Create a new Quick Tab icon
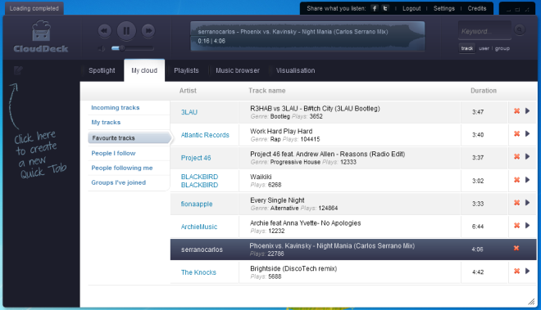The height and width of the screenshot is (310, 541). (18, 70)
